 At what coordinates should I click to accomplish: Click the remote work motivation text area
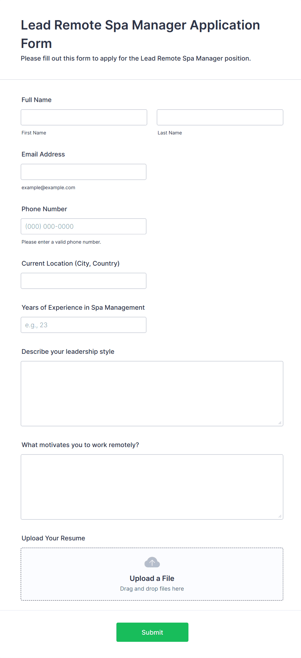click(x=152, y=487)
